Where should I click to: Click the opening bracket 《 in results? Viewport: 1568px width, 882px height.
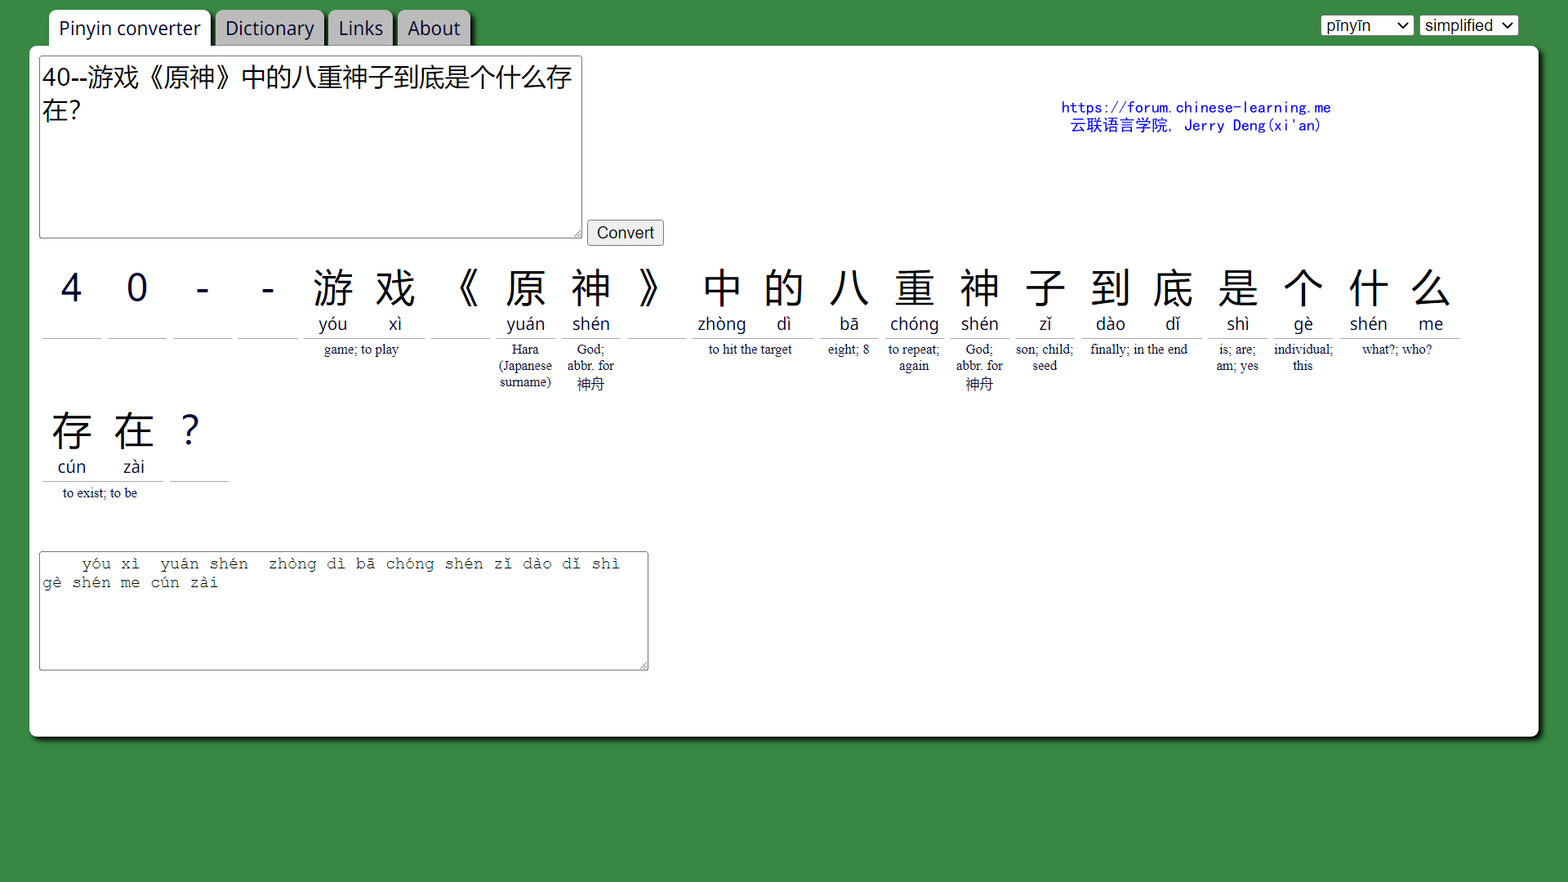click(x=467, y=288)
